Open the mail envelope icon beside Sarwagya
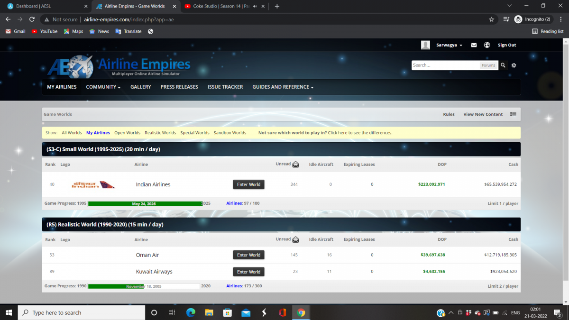 474,45
